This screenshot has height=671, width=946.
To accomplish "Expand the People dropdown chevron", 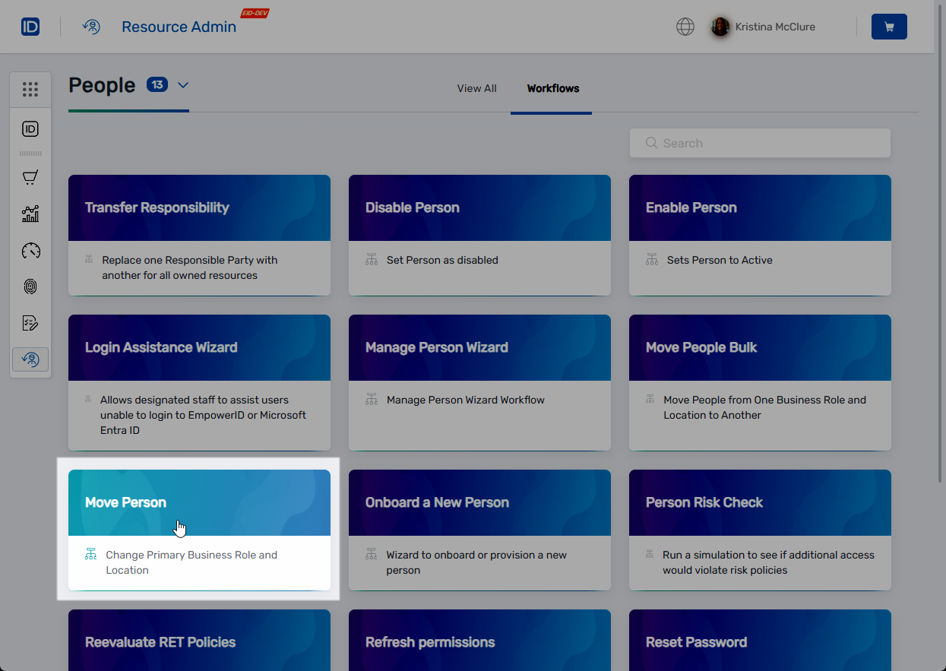I will (x=183, y=85).
